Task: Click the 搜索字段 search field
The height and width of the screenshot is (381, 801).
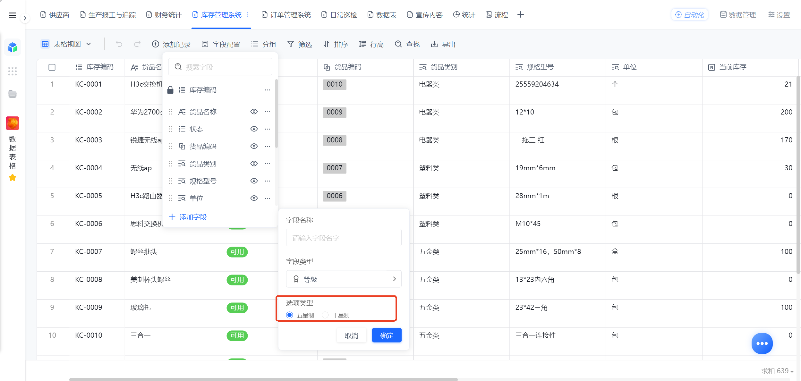Action: [x=220, y=67]
